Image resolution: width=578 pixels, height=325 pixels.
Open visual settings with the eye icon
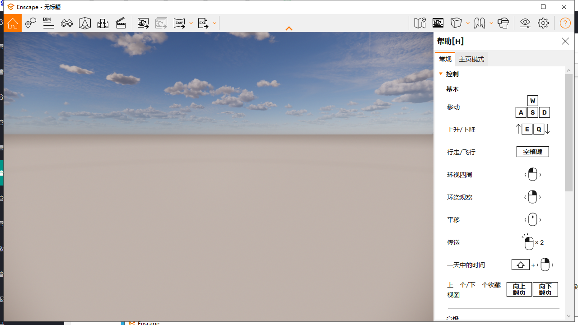pos(525,23)
